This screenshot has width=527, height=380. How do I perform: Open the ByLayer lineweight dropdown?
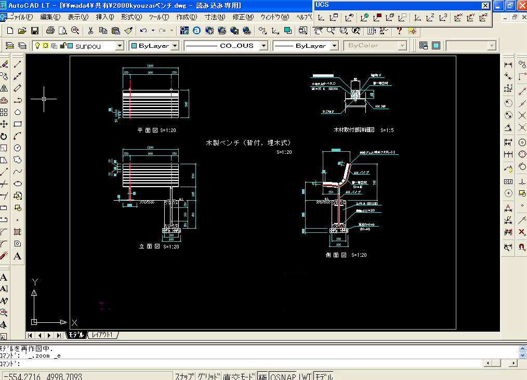(x=334, y=46)
